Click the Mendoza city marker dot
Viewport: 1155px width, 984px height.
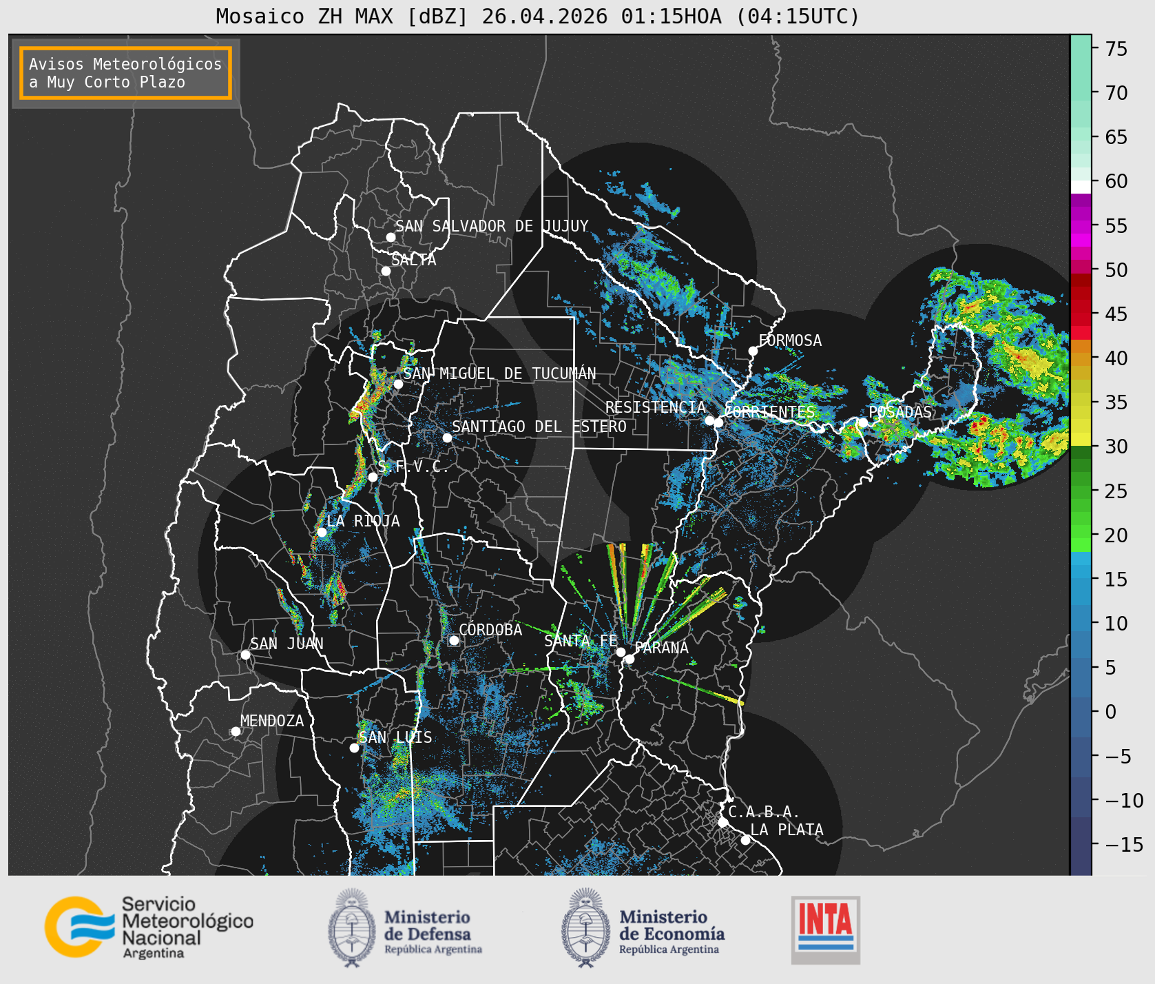coord(236,731)
